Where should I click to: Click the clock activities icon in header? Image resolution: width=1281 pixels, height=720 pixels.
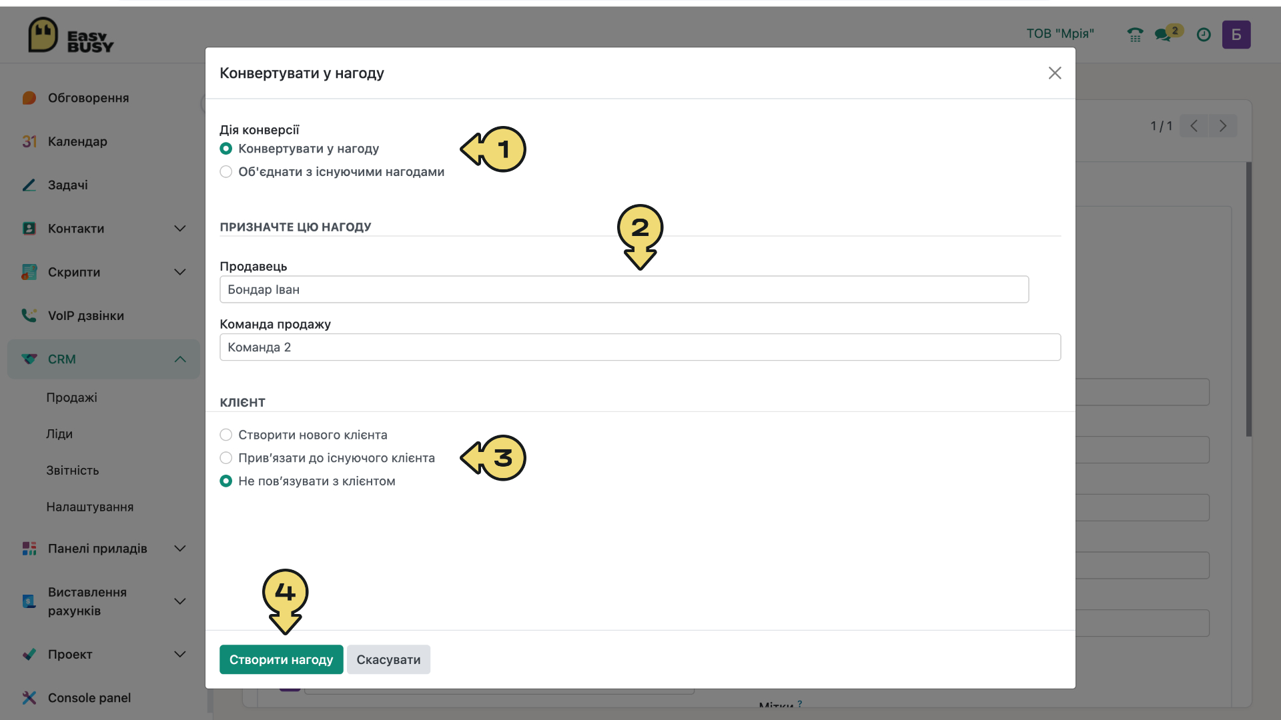[1204, 35]
